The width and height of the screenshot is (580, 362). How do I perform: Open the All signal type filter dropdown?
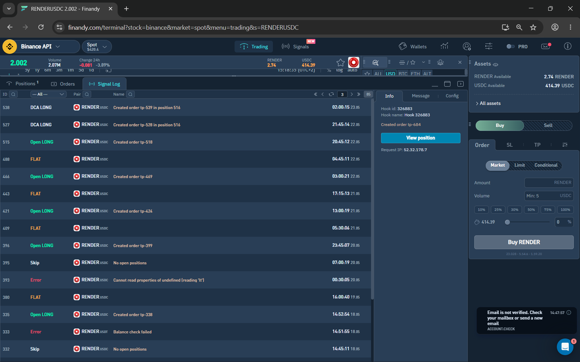pyautogui.click(x=48, y=94)
